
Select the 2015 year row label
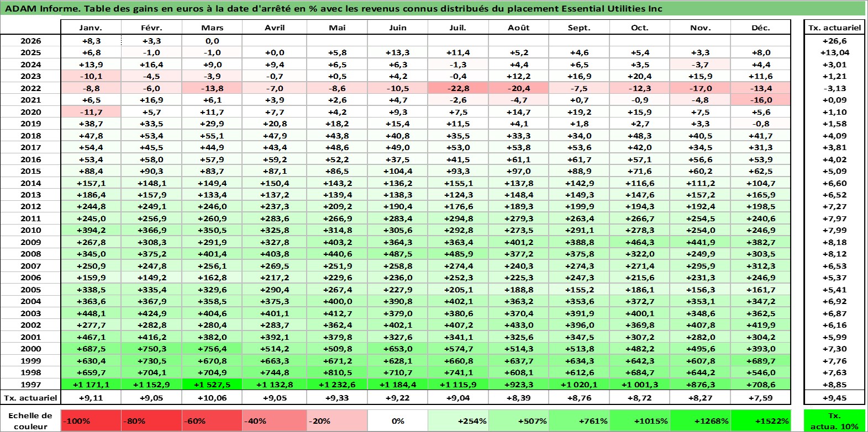[x=30, y=171]
